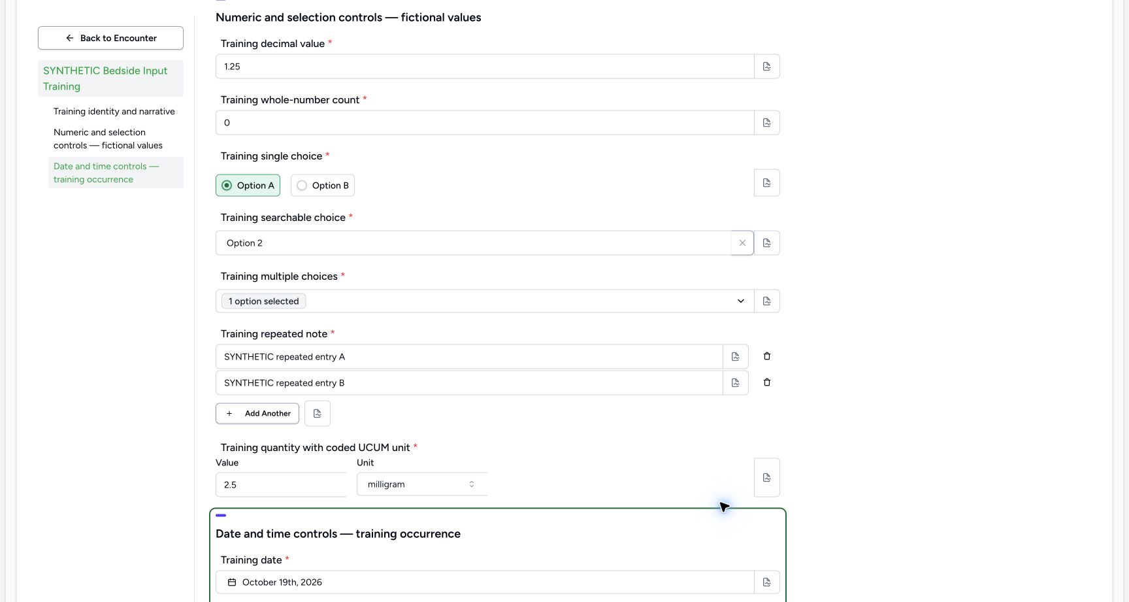This screenshot has height=602, width=1129.
Task: Open note icon for Training decimal value
Action: 767,67
